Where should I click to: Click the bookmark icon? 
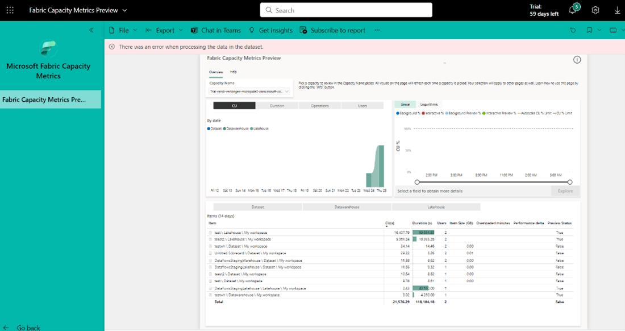coord(589,30)
